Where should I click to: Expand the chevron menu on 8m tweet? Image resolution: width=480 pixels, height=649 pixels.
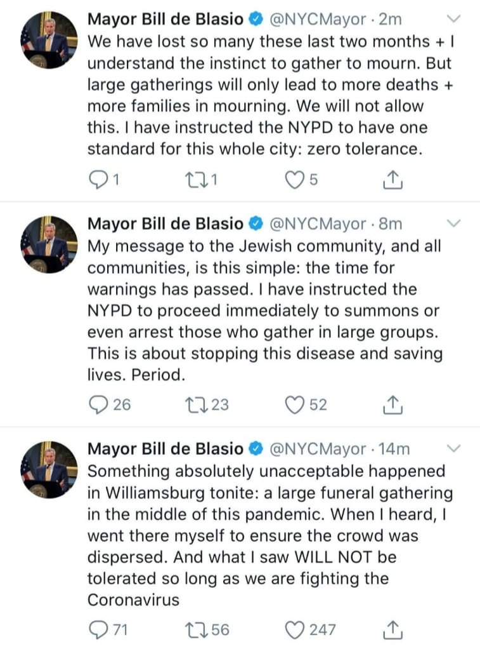pos(454,224)
